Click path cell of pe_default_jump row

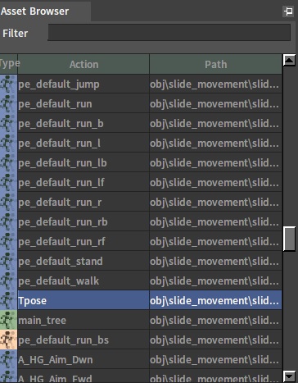215,84
